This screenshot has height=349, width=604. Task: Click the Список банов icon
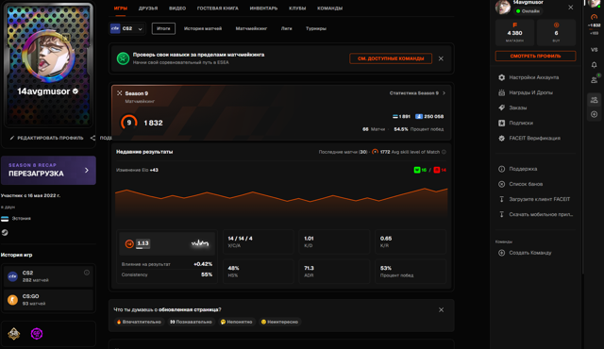pyautogui.click(x=501, y=184)
